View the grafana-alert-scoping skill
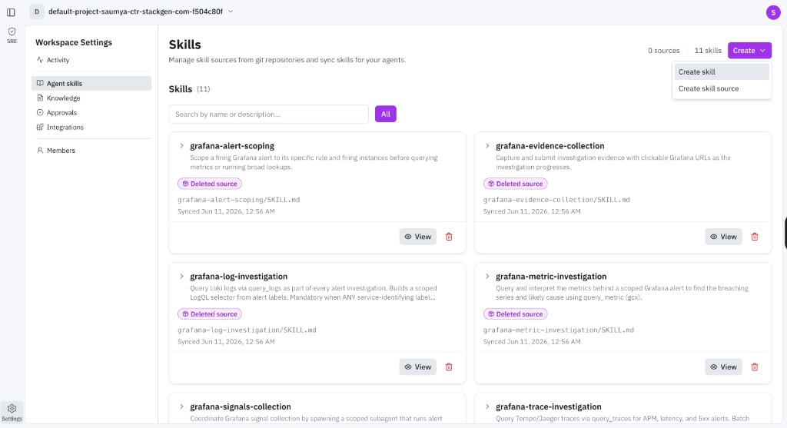 417,237
